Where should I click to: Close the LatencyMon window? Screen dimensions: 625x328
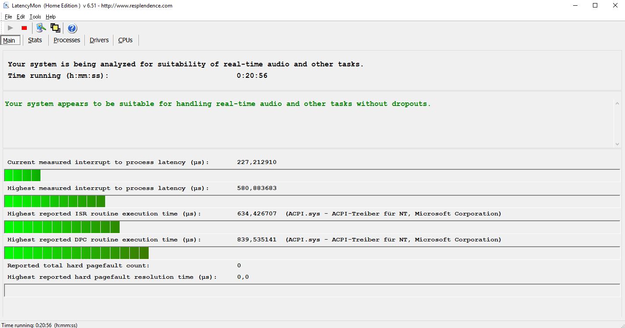click(615, 6)
